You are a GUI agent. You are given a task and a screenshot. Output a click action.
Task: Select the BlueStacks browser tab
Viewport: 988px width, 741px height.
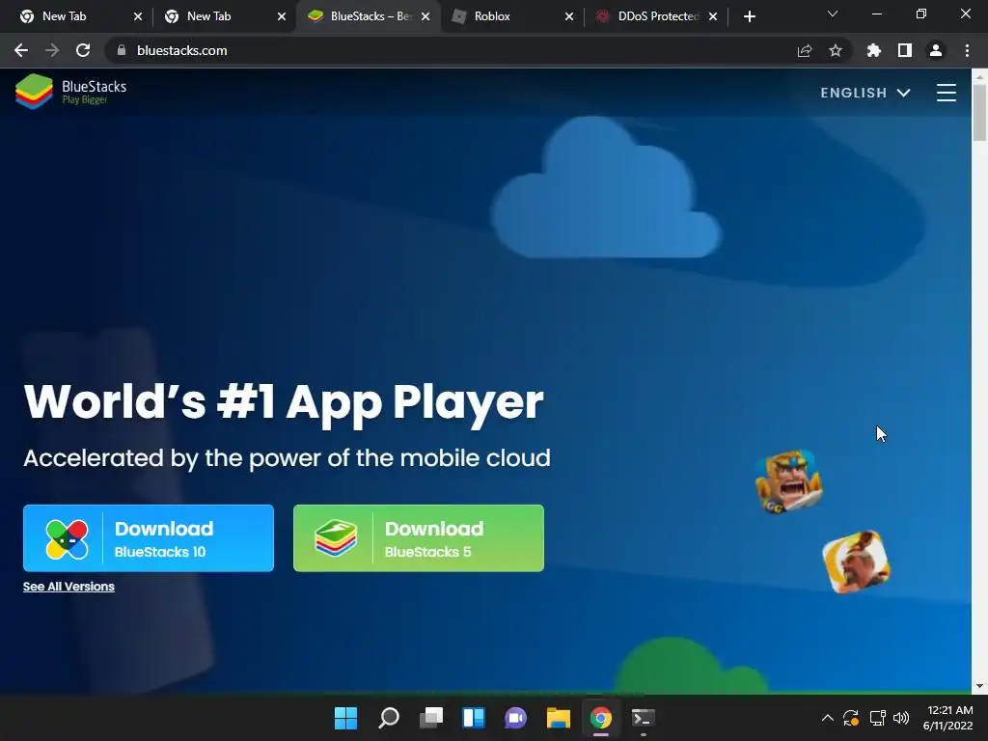click(x=370, y=16)
